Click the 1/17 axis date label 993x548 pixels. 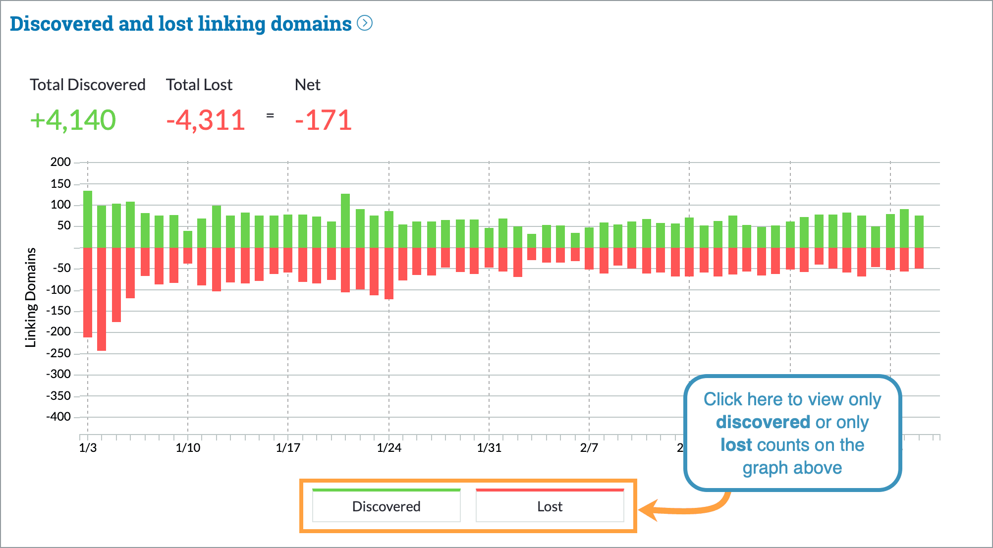[289, 447]
